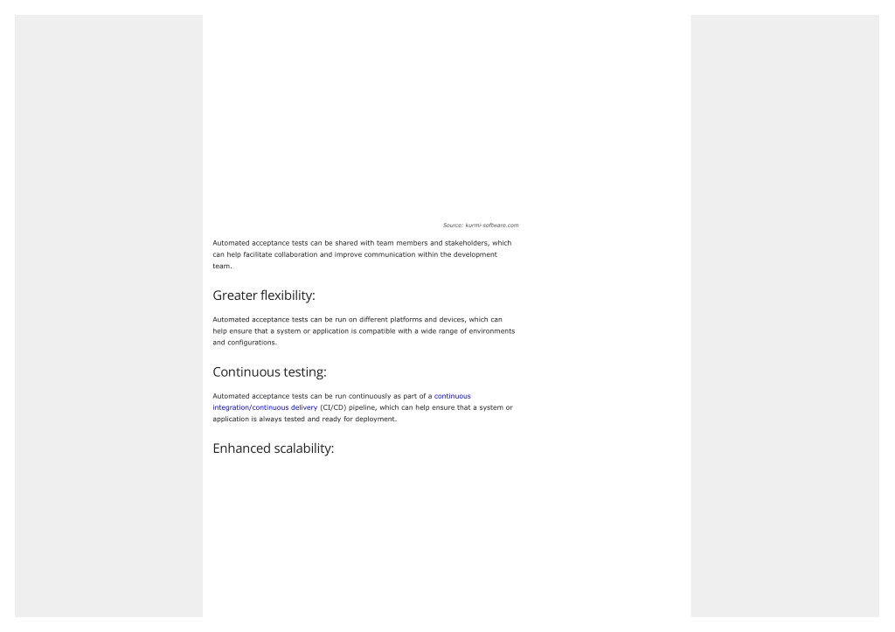
Task: Click the 'Continuous testing:' heading
Action: pyautogui.click(x=269, y=372)
